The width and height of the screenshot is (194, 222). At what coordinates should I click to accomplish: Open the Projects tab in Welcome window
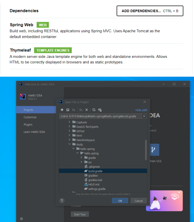click(36, 110)
